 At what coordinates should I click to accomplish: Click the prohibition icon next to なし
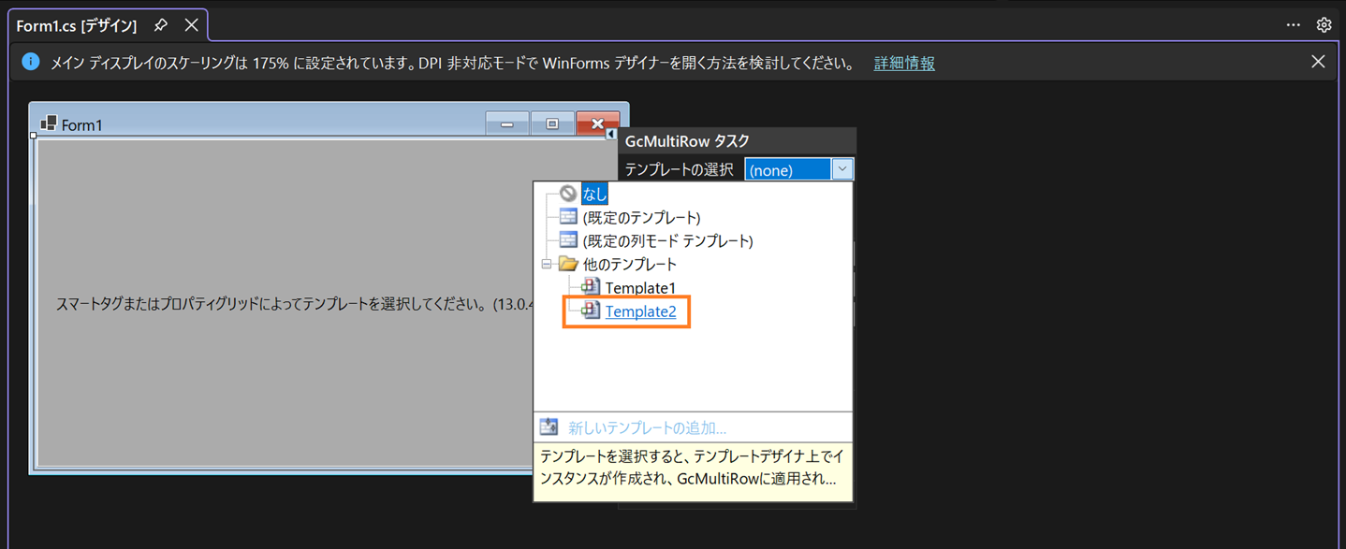[x=568, y=194]
